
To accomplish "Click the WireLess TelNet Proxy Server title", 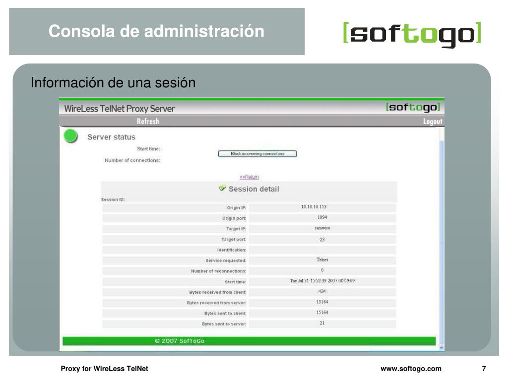I will pyautogui.click(x=119, y=109).
